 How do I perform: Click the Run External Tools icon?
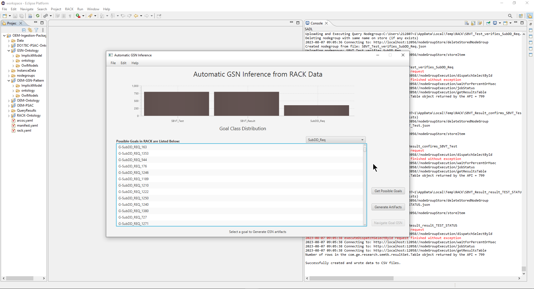click(x=78, y=16)
